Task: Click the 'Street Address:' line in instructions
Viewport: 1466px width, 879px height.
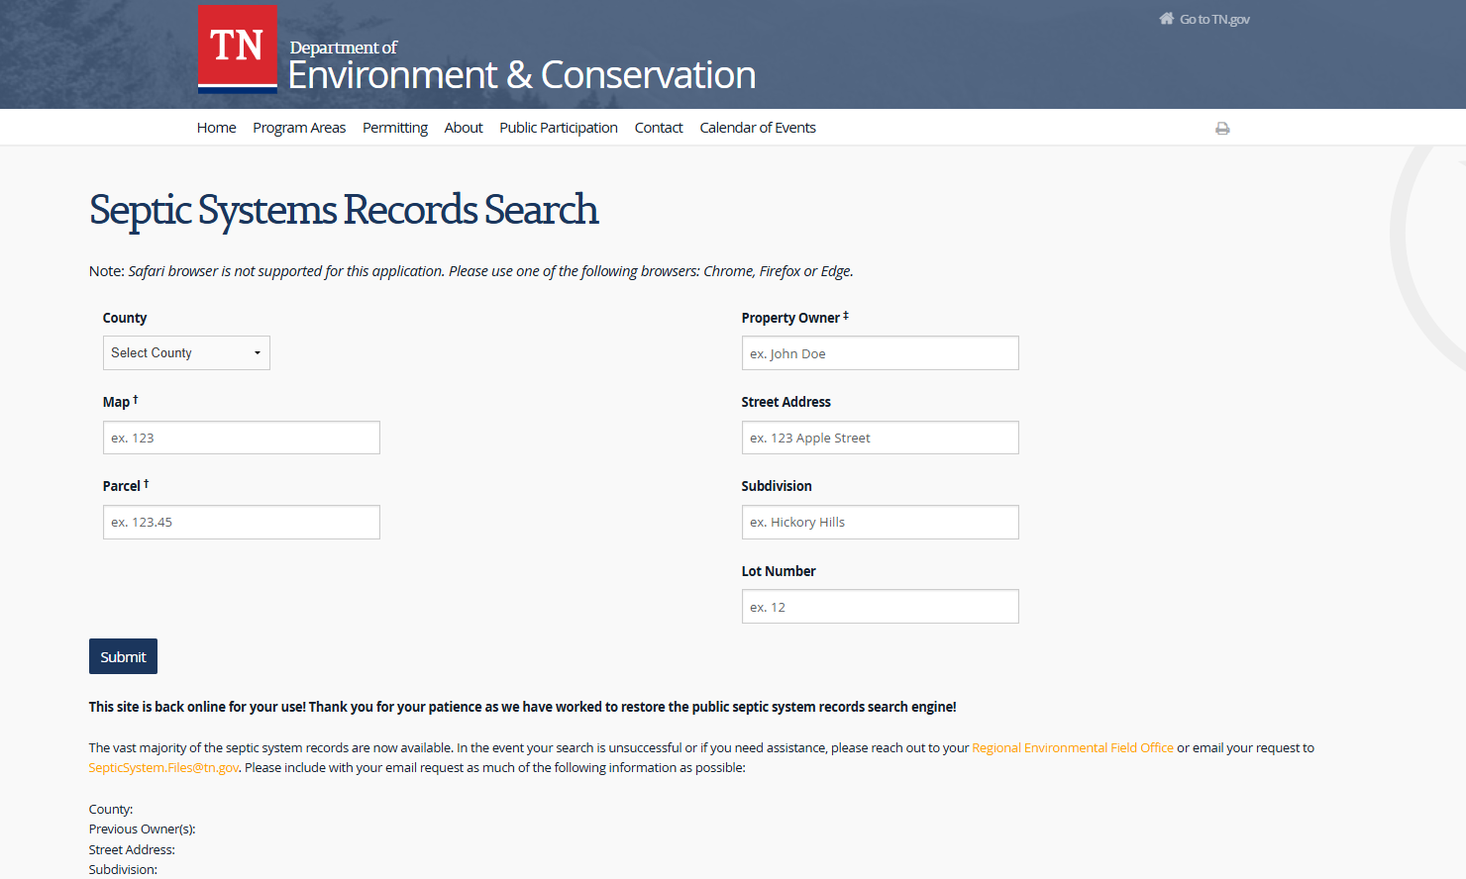Action: click(x=132, y=850)
